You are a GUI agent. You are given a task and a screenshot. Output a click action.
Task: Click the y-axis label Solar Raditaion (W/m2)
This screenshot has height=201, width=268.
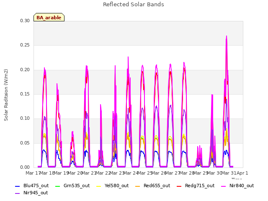(6, 95)
